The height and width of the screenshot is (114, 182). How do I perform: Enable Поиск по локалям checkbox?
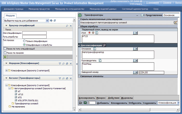coord(5,53)
